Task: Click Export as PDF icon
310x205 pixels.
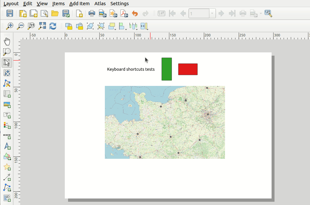Action: (124, 14)
